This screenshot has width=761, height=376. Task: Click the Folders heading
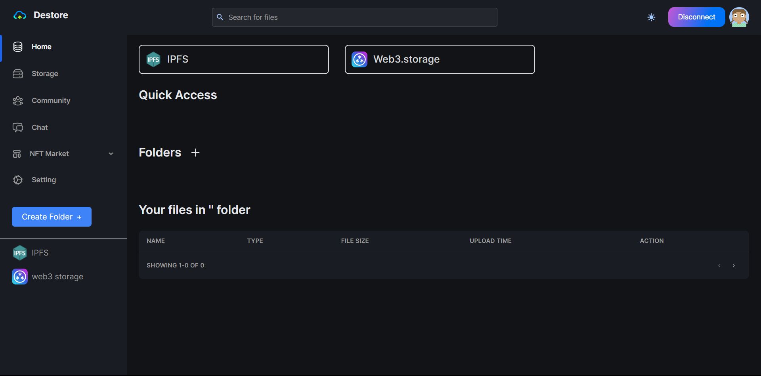pyautogui.click(x=160, y=153)
